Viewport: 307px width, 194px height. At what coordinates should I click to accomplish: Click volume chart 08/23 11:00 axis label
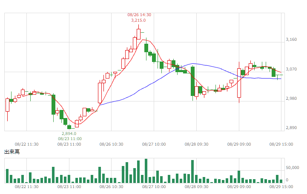69,187
